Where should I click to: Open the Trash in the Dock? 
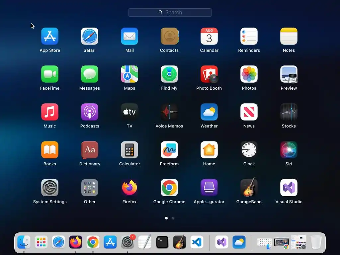click(316, 242)
